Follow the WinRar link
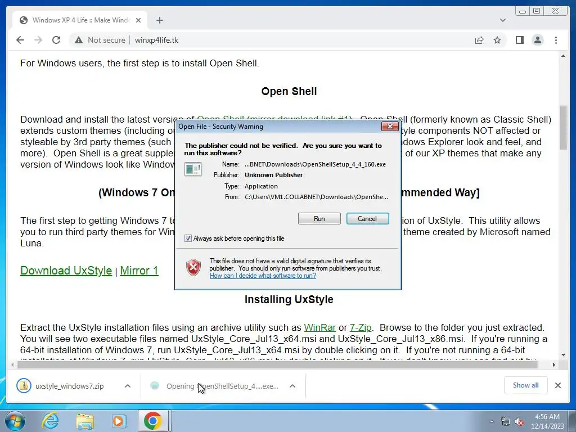Image resolution: width=576 pixels, height=432 pixels. coord(319,327)
